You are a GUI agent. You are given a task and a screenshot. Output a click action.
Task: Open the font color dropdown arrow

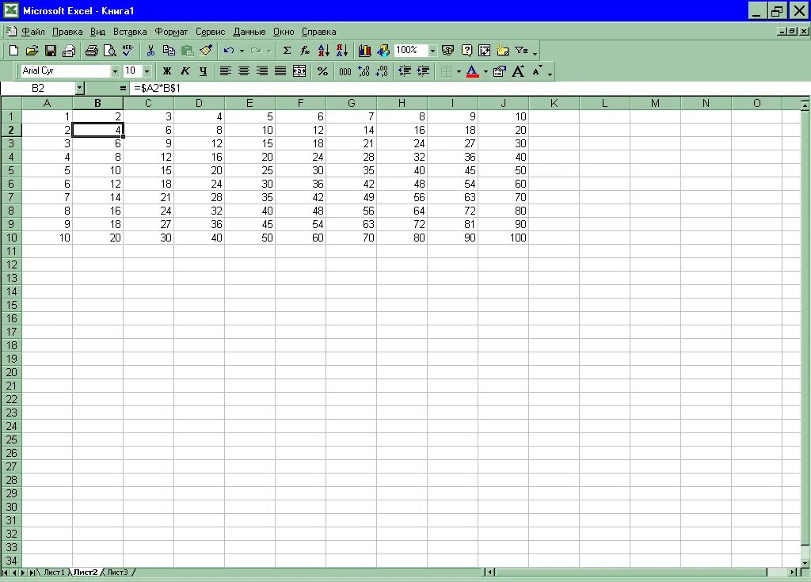click(x=485, y=71)
